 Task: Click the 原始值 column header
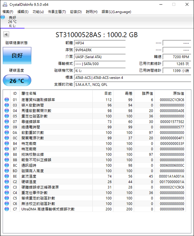click(170, 94)
